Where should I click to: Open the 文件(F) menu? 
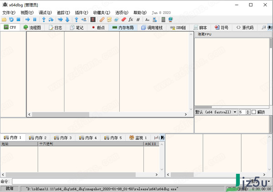[9, 13]
